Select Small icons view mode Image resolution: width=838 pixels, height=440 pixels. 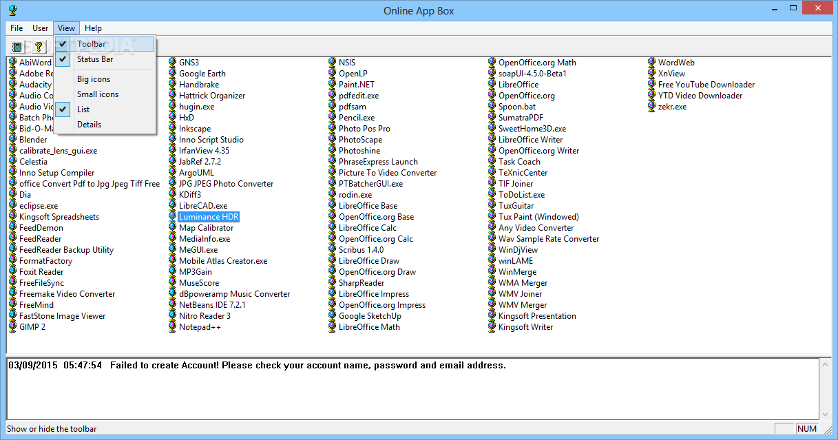tap(105, 94)
